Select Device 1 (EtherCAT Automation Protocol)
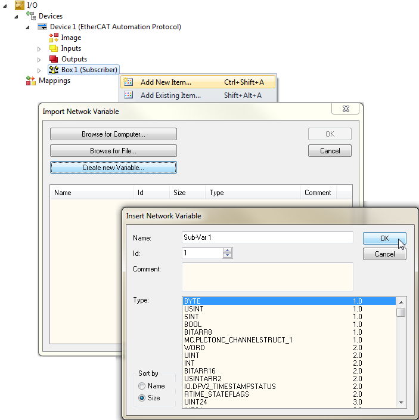The height and width of the screenshot is (420, 419). click(x=115, y=27)
